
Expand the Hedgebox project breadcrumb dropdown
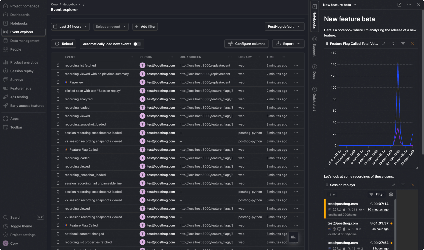click(72, 4)
